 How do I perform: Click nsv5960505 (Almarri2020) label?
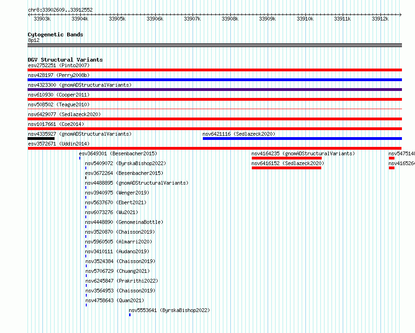(x=118, y=242)
